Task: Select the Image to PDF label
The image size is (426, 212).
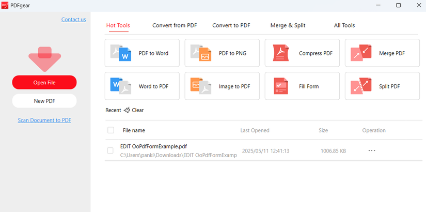Action: pos(234,86)
